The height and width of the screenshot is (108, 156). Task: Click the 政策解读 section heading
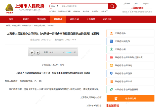[114, 106]
